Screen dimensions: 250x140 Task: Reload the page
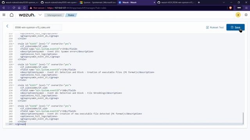pyautogui.click(x=14, y=8)
